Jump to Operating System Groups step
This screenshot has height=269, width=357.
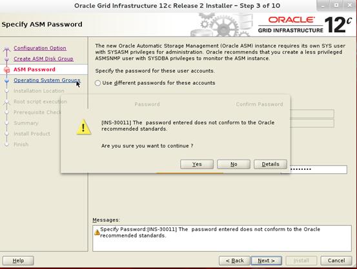click(47, 80)
